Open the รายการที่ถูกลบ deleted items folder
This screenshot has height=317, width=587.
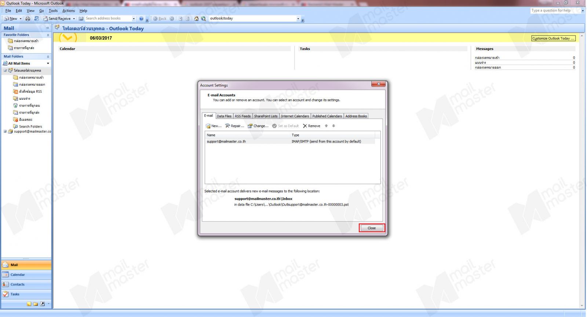26,106
